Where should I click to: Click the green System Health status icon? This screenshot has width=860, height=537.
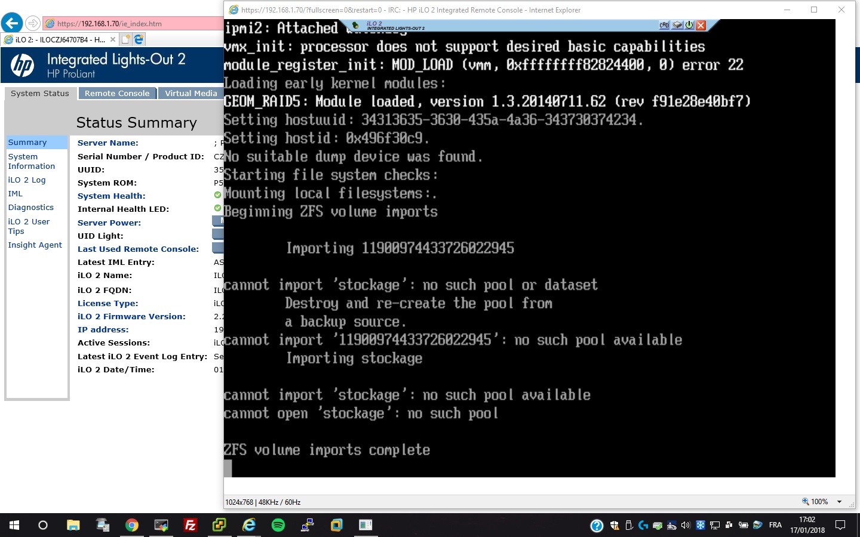[x=217, y=195]
